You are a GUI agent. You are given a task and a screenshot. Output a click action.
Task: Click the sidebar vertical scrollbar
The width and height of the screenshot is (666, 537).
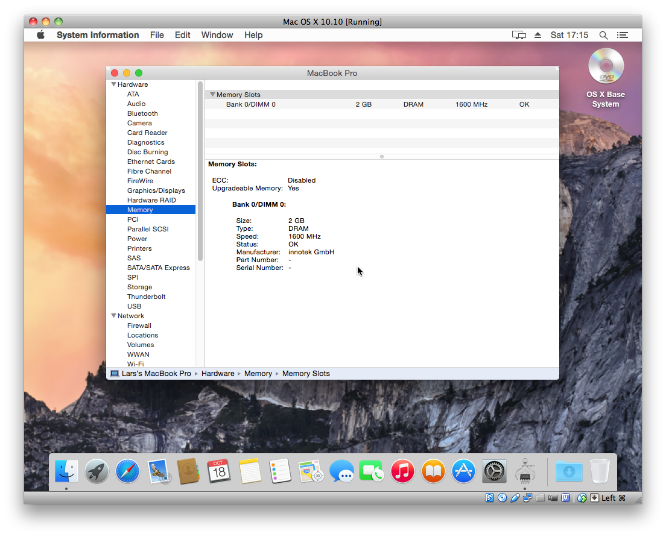[200, 171]
